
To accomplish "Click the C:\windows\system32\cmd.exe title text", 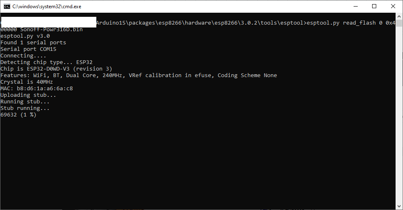I will pos(47,7).
